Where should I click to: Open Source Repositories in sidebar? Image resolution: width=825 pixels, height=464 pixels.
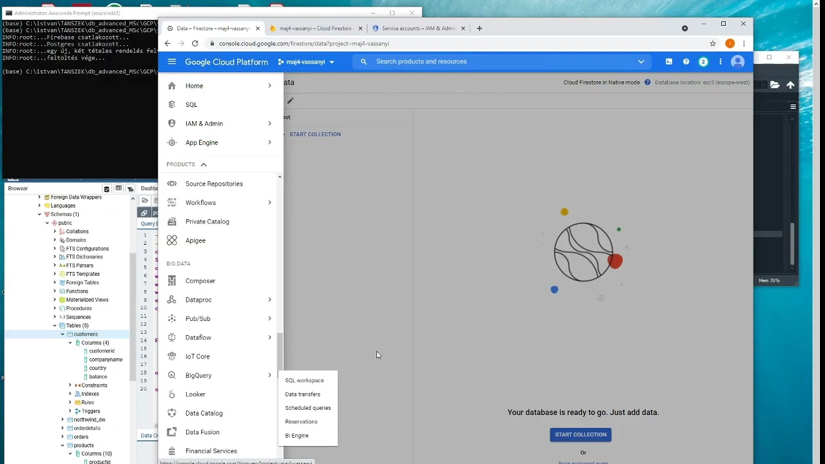214,184
